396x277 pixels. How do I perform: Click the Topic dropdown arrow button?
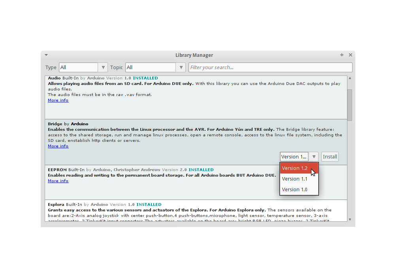pyautogui.click(x=181, y=67)
